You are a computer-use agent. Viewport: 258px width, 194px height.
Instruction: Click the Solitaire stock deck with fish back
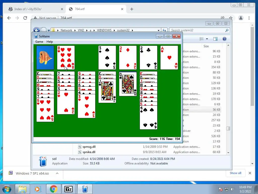point(45,58)
